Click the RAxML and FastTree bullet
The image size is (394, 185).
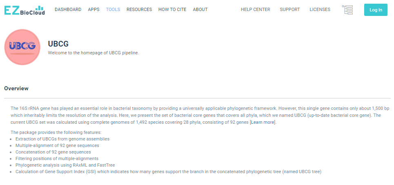coord(65,165)
